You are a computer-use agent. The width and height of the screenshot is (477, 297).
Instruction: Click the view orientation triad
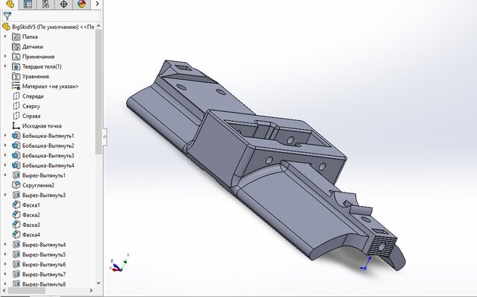coord(119,262)
